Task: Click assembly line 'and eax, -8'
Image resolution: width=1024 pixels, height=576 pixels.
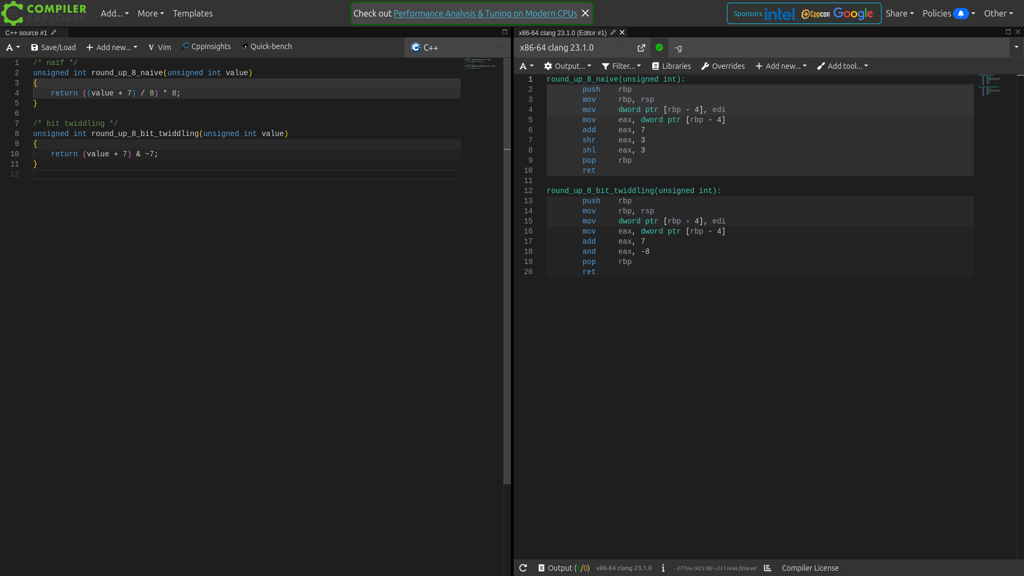Action: (615, 251)
